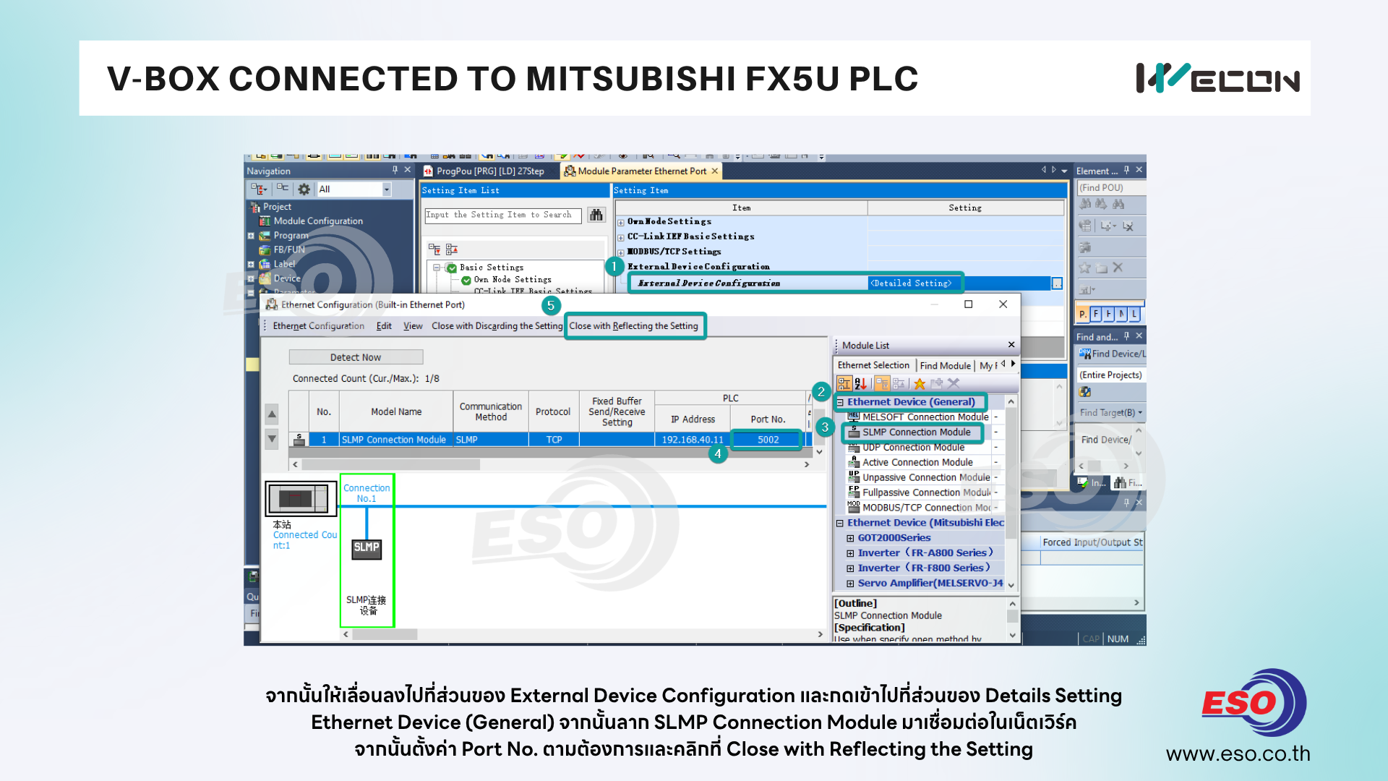
Task: Expand MODBUS/TCP Settings row
Action: pyautogui.click(x=620, y=252)
